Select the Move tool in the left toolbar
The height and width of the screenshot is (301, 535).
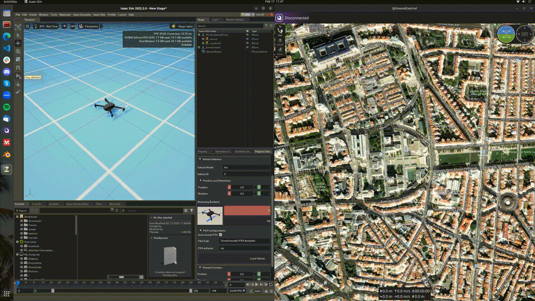(x=18, y=43)
